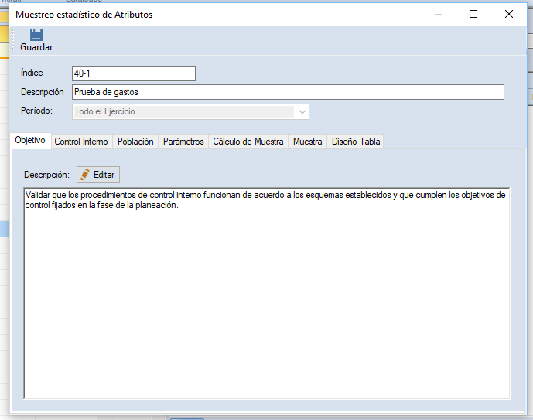Open the Cálculo de Muestra tab
Image resolution: width=533 pixels, height=420 pixels.
248,142
